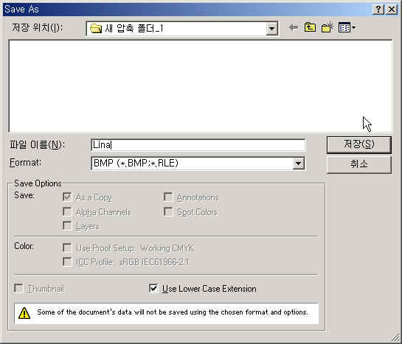Toggle Use Lower Case Extension checkbox
402x344 pixels.
point(153,288)
